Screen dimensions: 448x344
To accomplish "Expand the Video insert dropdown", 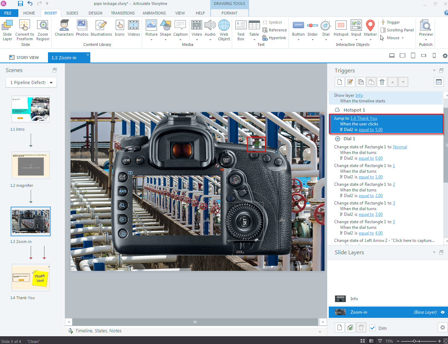I will pyautogui.click(x=196, y=40).
